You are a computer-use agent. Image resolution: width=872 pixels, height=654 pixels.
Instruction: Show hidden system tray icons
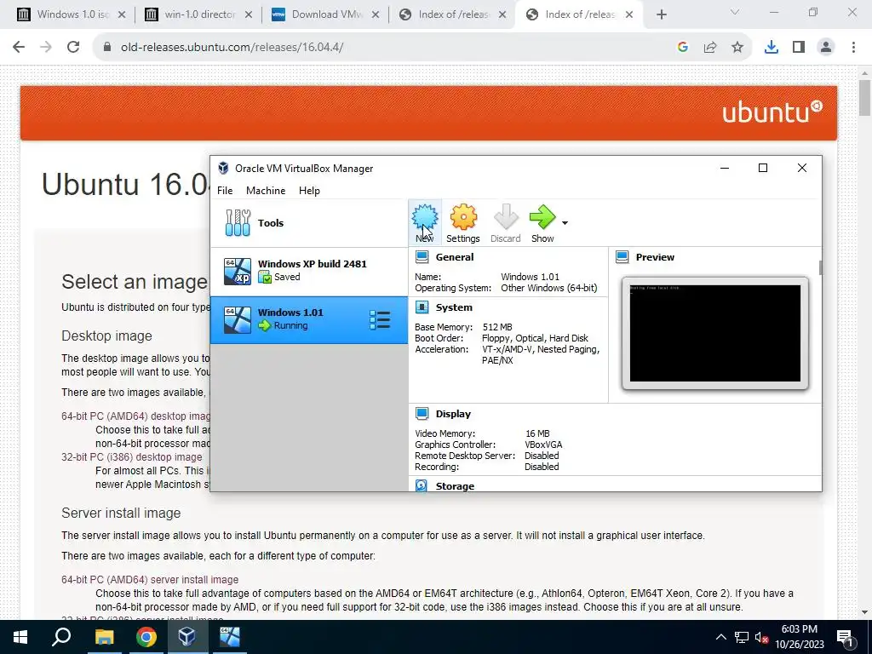click(x=720, y=637)
